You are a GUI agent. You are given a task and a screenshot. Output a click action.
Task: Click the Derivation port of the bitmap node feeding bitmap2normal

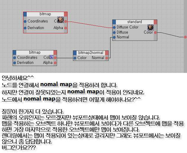(x=14, y=63)
